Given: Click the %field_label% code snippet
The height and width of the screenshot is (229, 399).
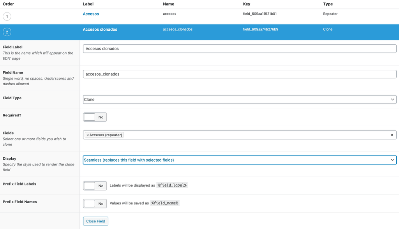Looking at the screenshot, I should (x=172, y=186).
